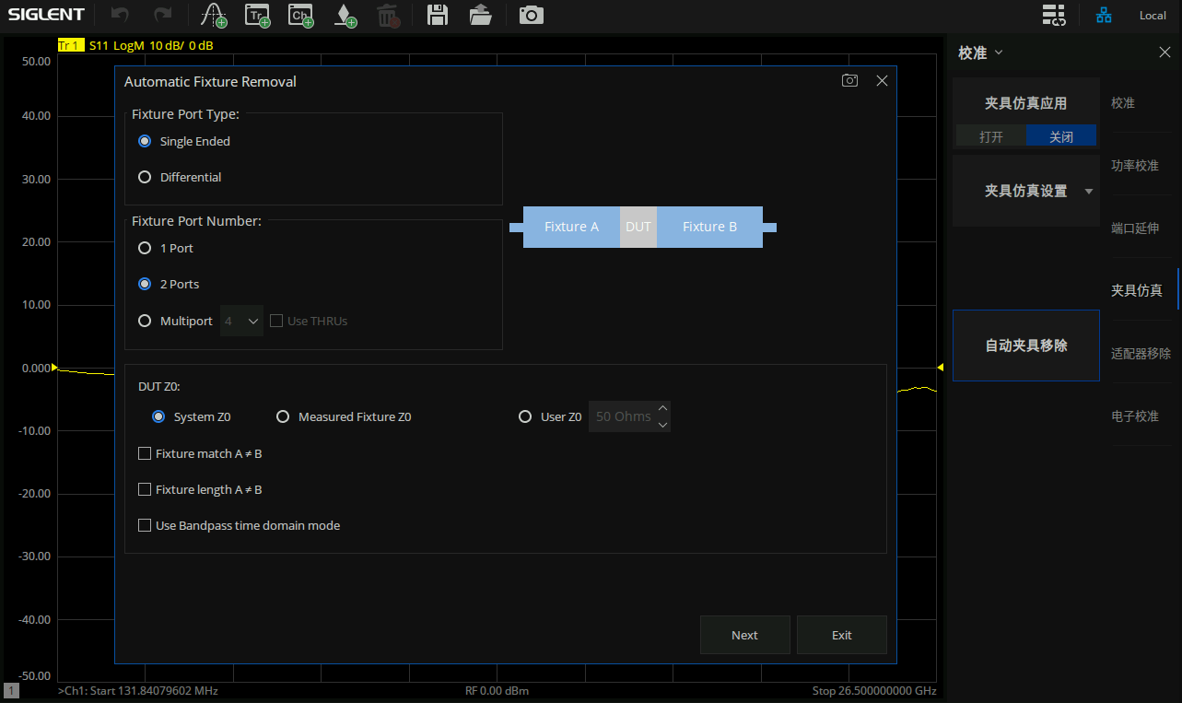
Task: Capture dialog with its camera icon
Action: click(849, 81)
